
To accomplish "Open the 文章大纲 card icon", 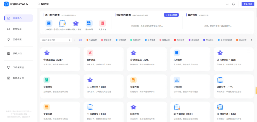I will 133,80.
